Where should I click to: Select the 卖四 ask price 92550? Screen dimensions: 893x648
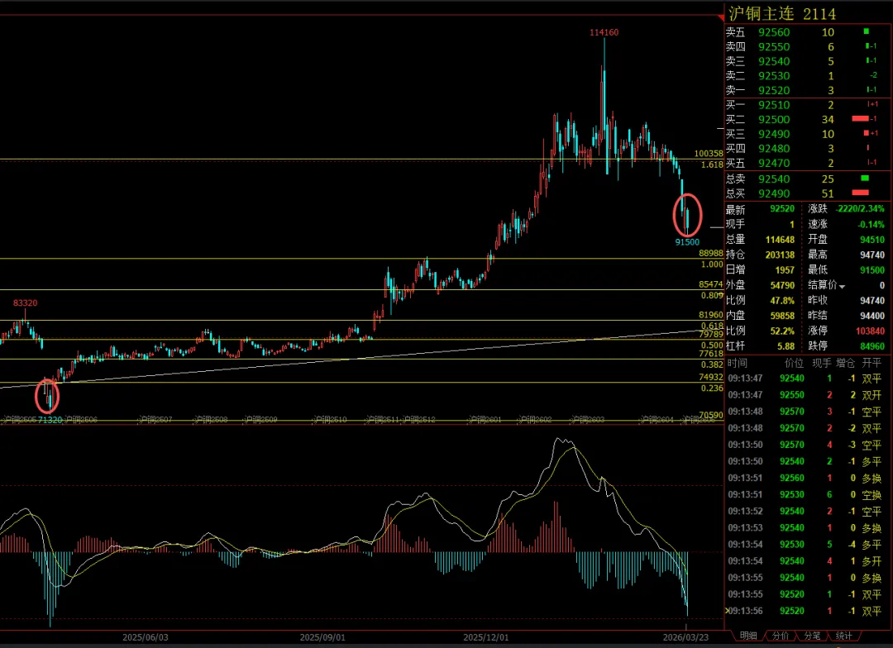click(774, 46)
